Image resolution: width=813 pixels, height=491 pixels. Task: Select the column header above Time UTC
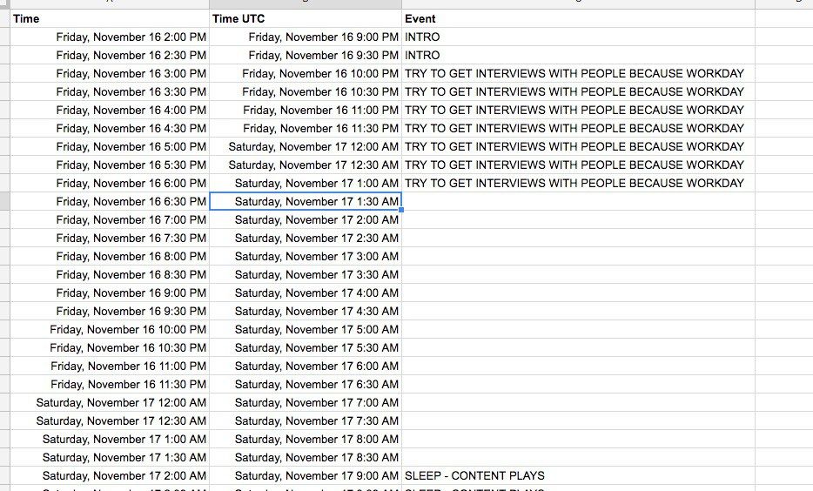pos(306,4)
